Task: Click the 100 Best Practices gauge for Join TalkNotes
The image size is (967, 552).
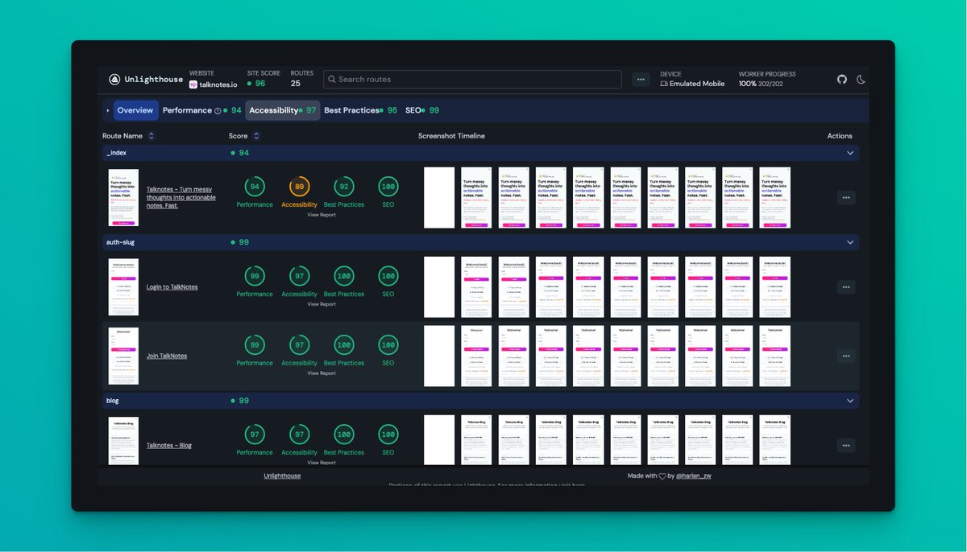Action: [x=344, y=345]
